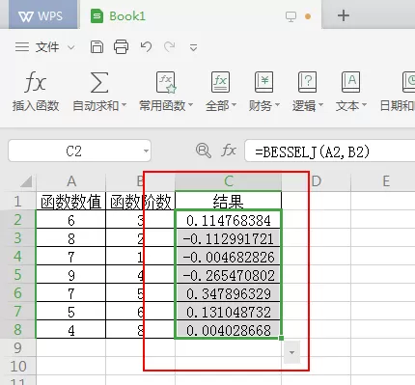Image resolution: width=415 pixels, height=385 pixels.
Task: Click cell C4 with -0.004682826
Action: (x=229, y=257)
